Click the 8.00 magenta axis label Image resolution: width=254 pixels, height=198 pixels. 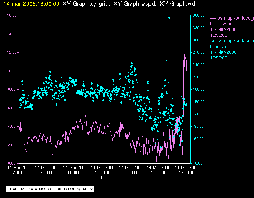coord(13,90)
